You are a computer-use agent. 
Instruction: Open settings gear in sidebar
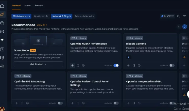[x=2, y=66]
